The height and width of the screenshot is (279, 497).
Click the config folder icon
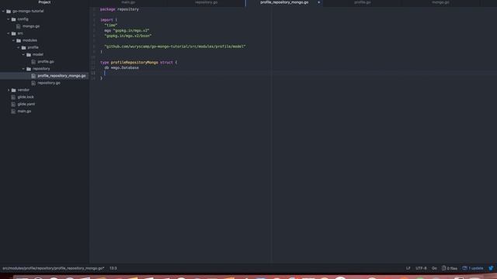[x=14, y=19]
